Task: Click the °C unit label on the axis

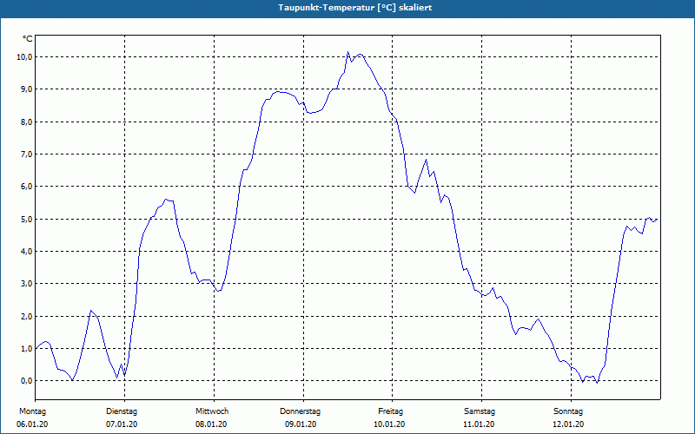Action: (x=28, y=39)
